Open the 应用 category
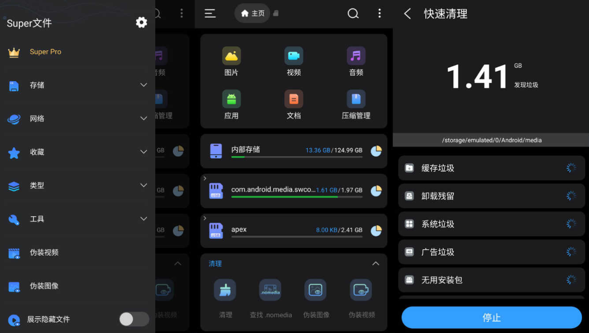Viewport: 589px width, 333px height. 231,105
